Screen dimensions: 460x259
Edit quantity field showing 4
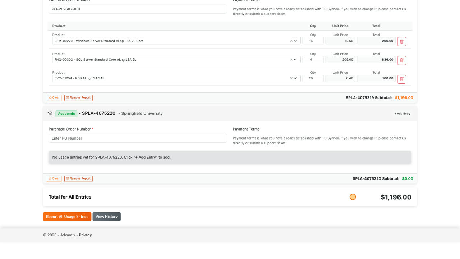[313, 60]
